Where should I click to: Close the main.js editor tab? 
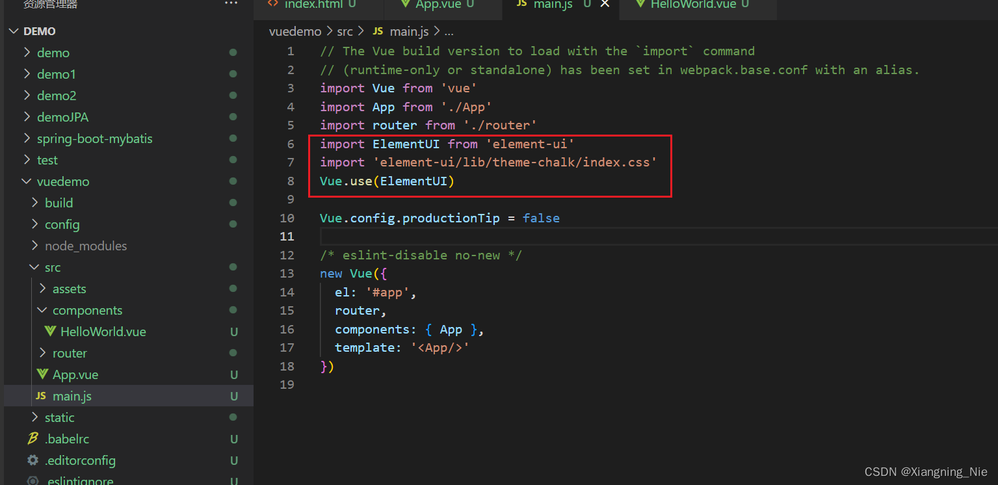(605, 4)
